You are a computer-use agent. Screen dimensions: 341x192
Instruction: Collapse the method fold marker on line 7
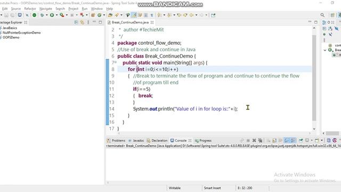point(116,62)
